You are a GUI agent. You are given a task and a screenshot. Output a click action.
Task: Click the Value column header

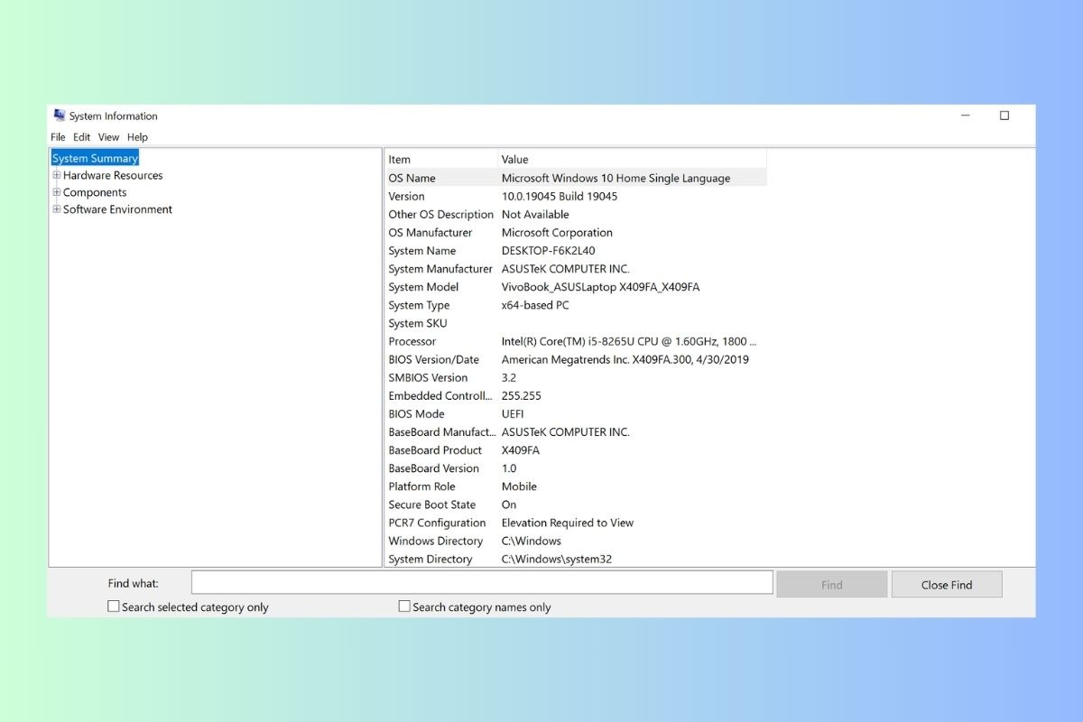(632, 160)
